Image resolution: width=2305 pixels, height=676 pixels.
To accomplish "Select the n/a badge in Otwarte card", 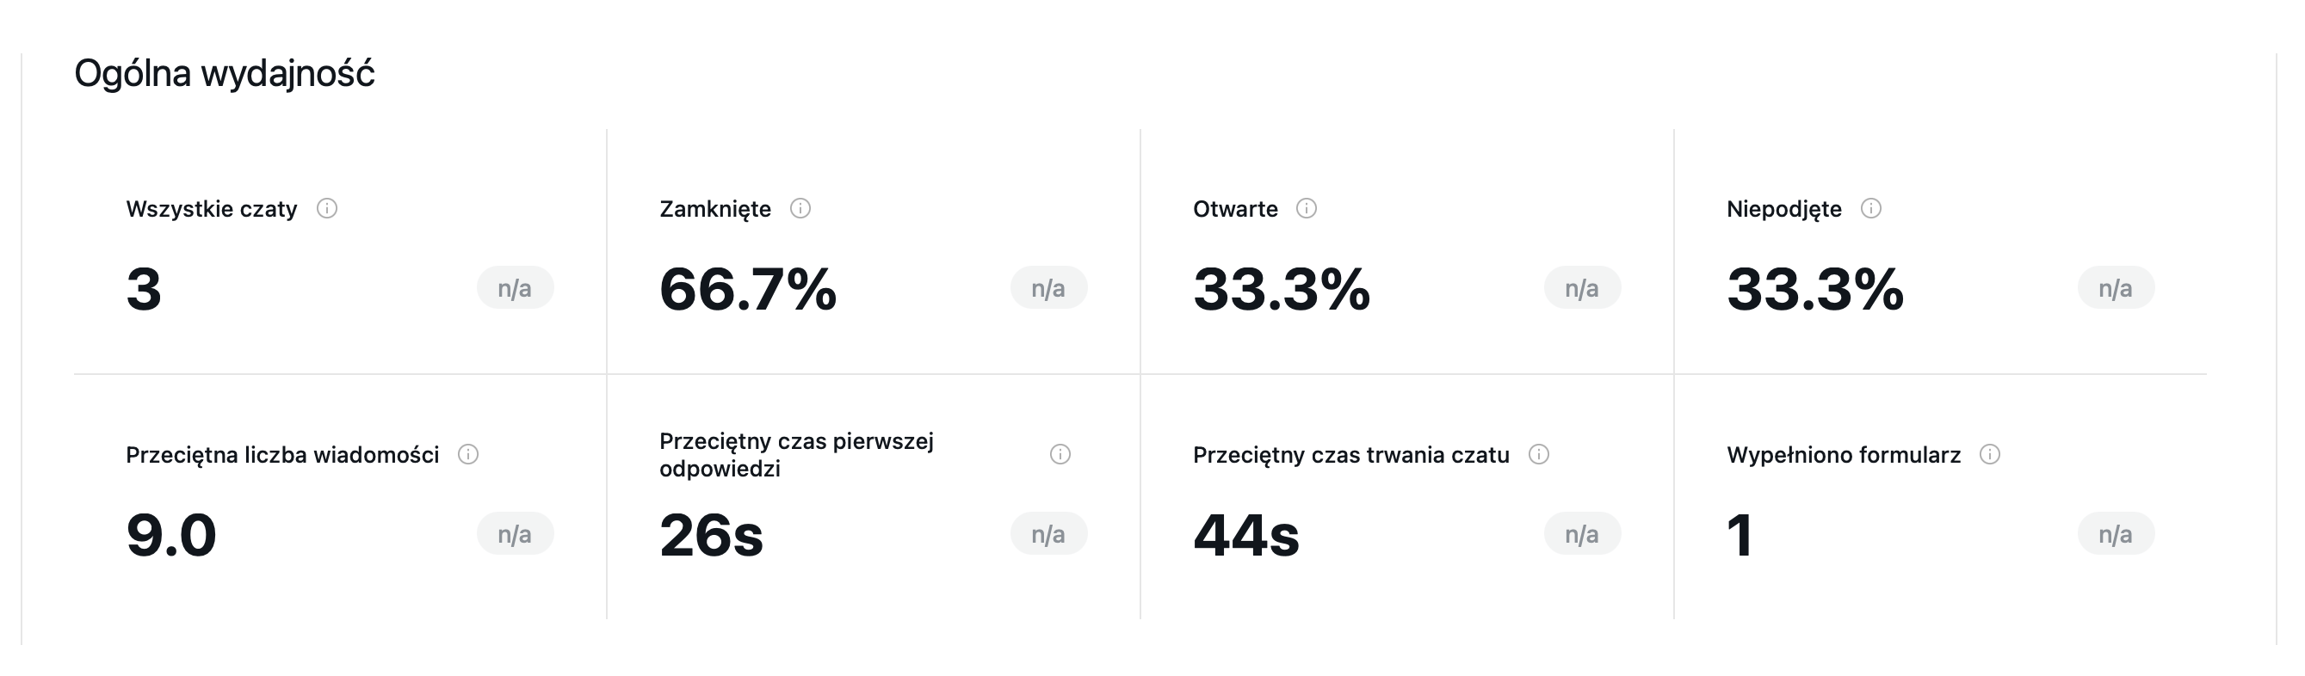I will [1582, 288].
